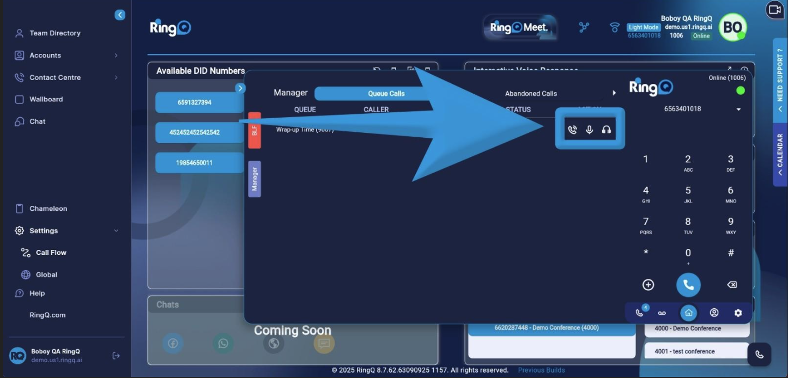This screenshot has height=378, width=788.
Task: Open the 6563401018 number dropdown
Action: point(739,108)
